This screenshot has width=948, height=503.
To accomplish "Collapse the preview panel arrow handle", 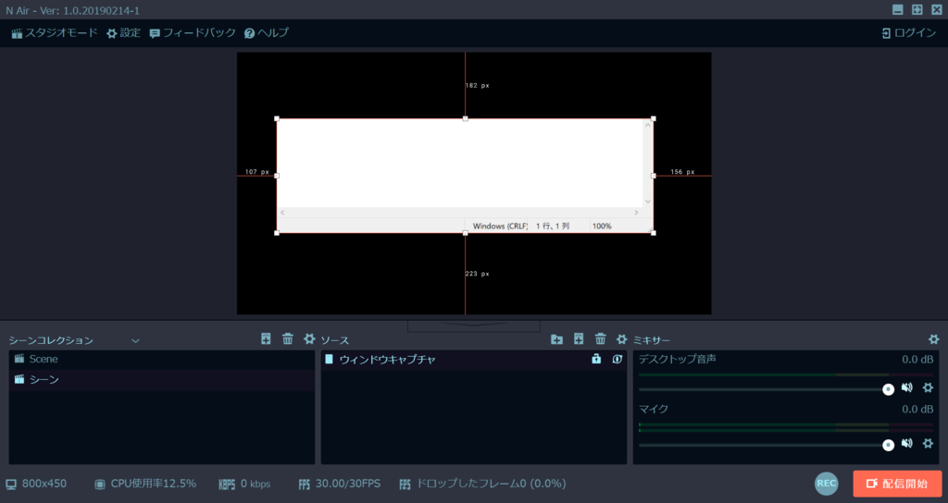I will (x=474, y=326).
